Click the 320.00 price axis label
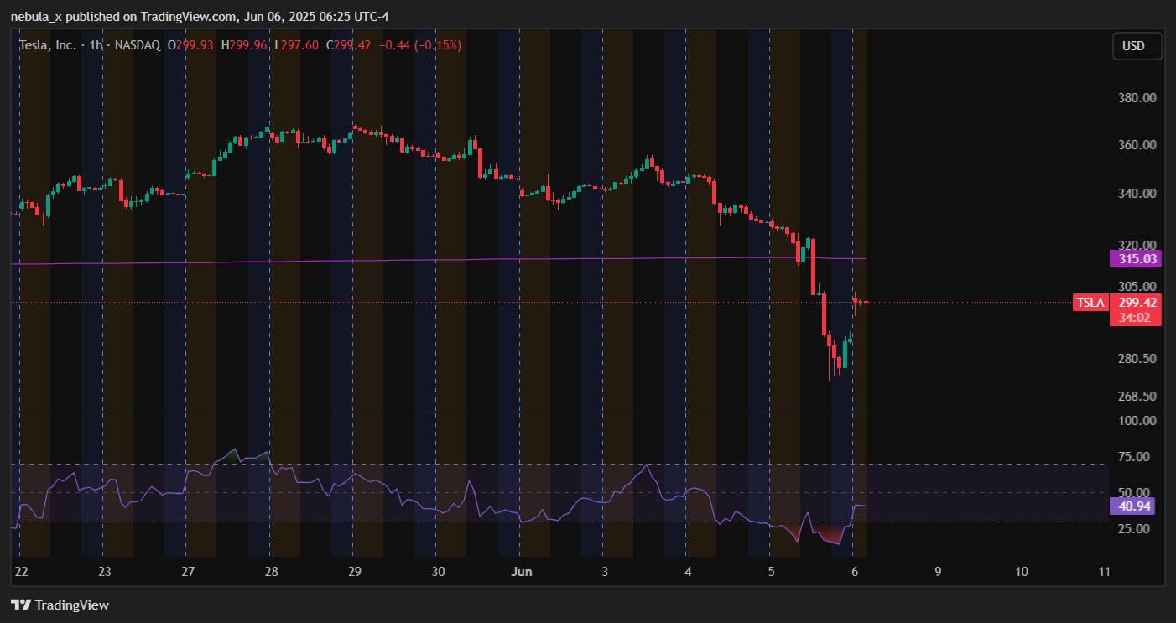The width and height of the screenshot is (1176, 623). click(x=1137, y=245)
